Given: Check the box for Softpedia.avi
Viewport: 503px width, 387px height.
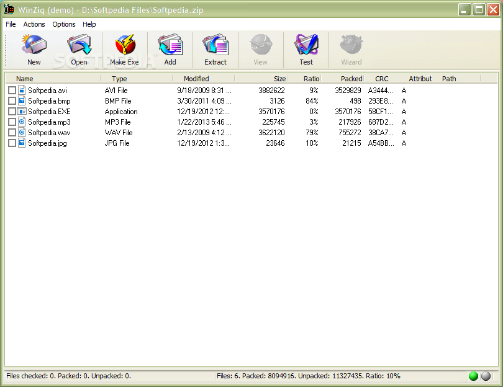Looking at the screenshot, I should click(12, 91).
